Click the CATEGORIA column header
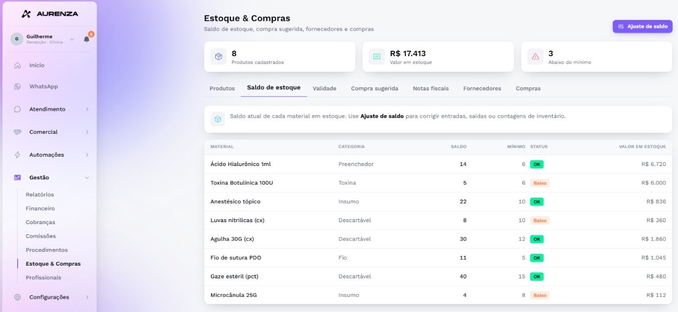This screenshot has height=312, width=678. [351, 146]
